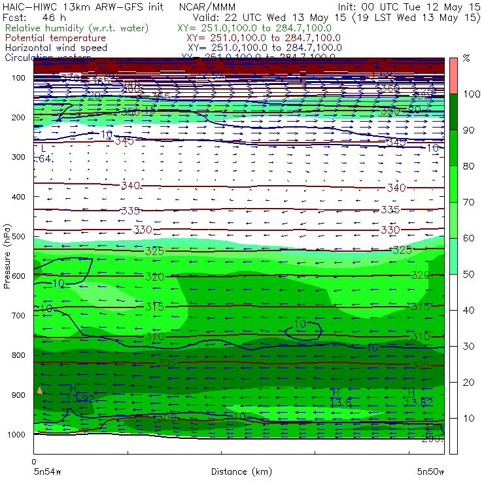The image size is (484, 484).
Task: Click the '%' unit label above the color bar
Action: pos(466,58)
